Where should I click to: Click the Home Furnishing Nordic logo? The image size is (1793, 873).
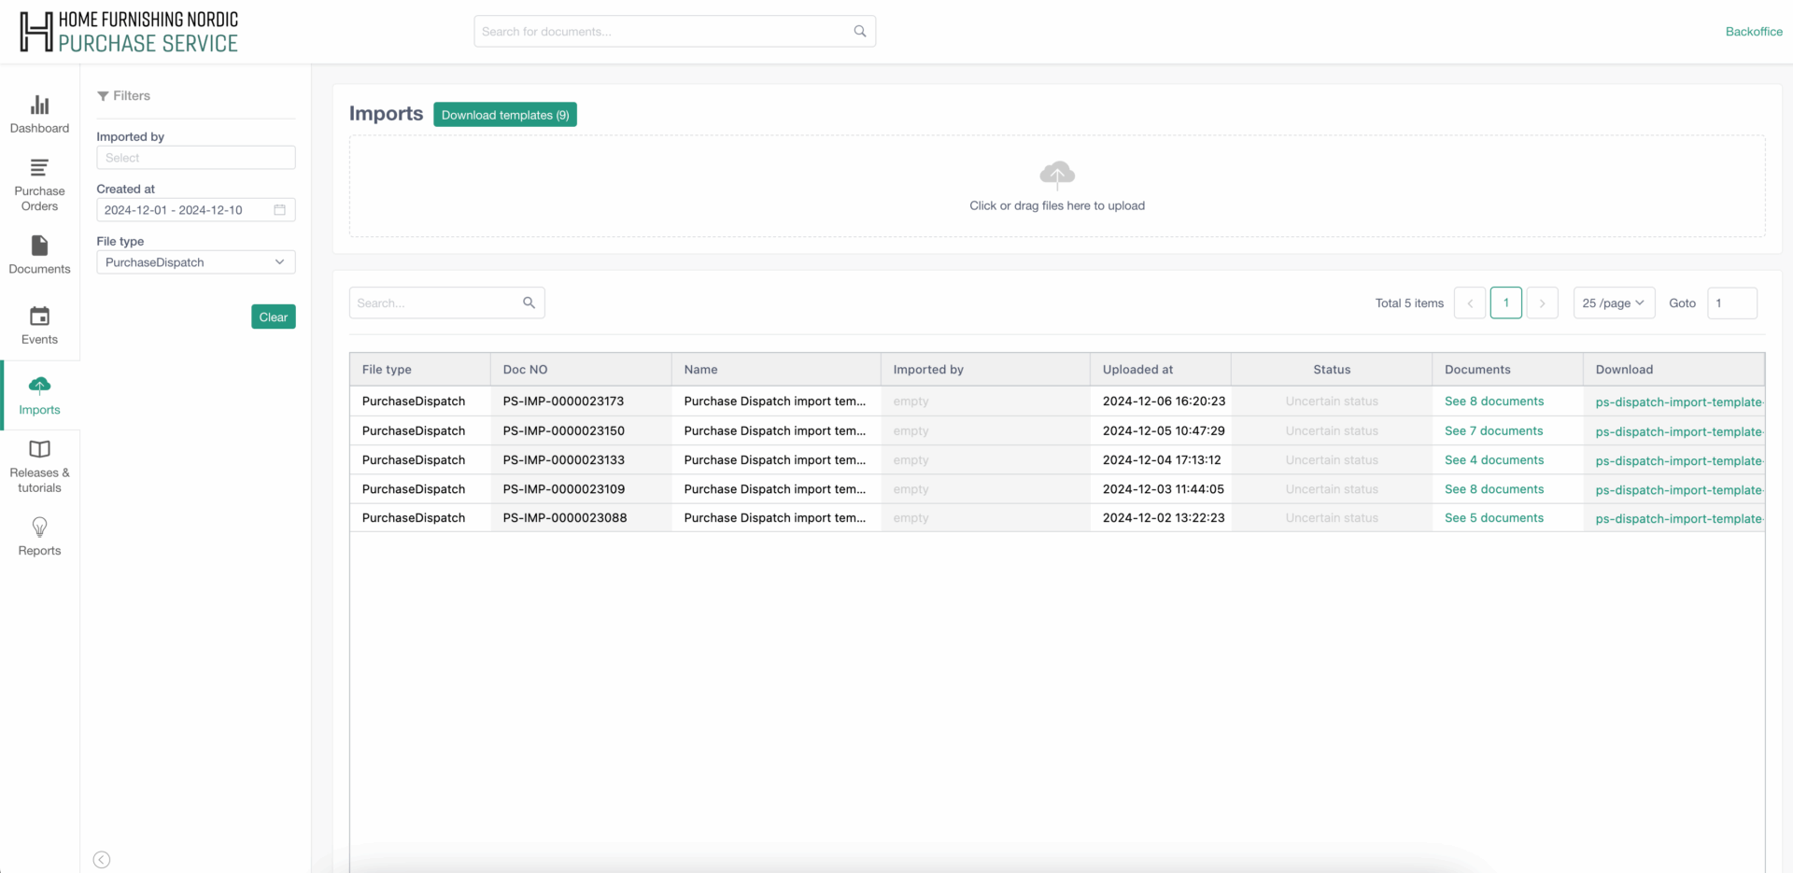(x=130, y=31)
